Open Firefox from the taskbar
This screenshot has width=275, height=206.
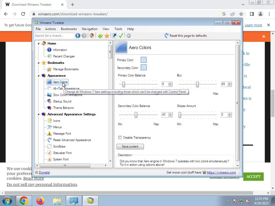tap(41, 201)
